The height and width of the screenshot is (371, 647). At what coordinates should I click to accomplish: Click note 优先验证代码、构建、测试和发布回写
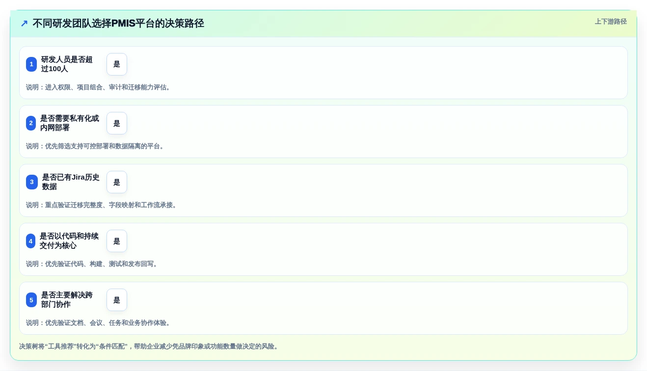tap(92, 264)
